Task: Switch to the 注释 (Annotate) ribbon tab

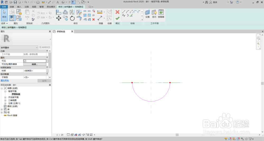Action: pos(27,7)
